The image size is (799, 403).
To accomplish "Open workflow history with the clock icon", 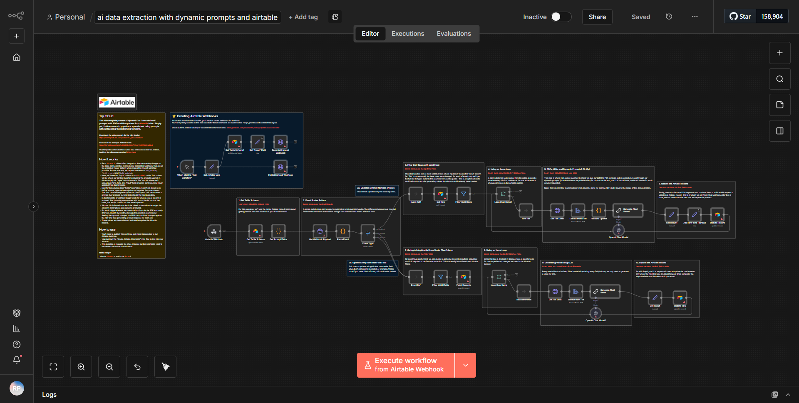I will pos(669,17).
